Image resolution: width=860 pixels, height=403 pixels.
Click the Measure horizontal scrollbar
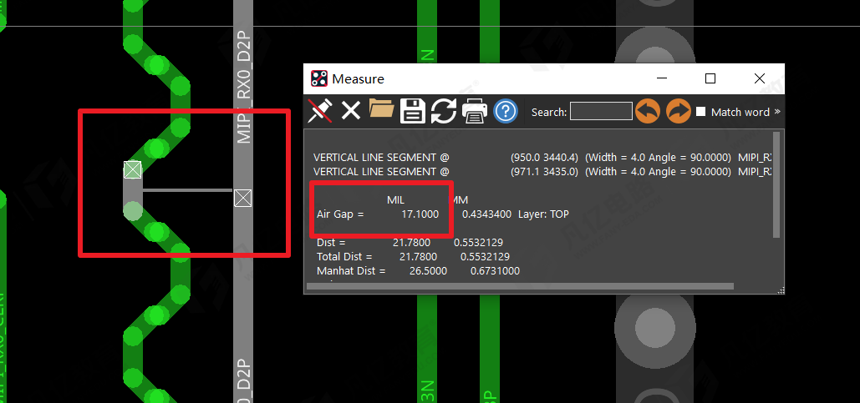[520, 286]
